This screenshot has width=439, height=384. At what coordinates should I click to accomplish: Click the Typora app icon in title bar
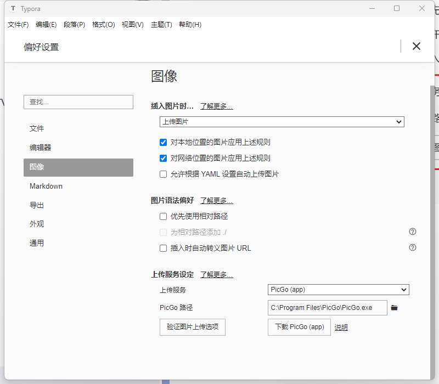[13, 9]
